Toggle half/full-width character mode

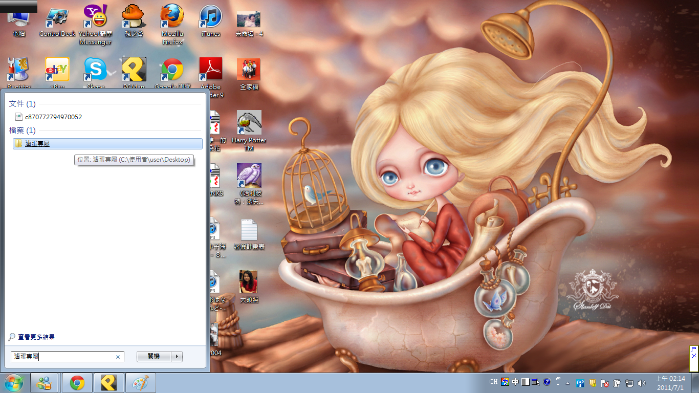pos(525,382)
